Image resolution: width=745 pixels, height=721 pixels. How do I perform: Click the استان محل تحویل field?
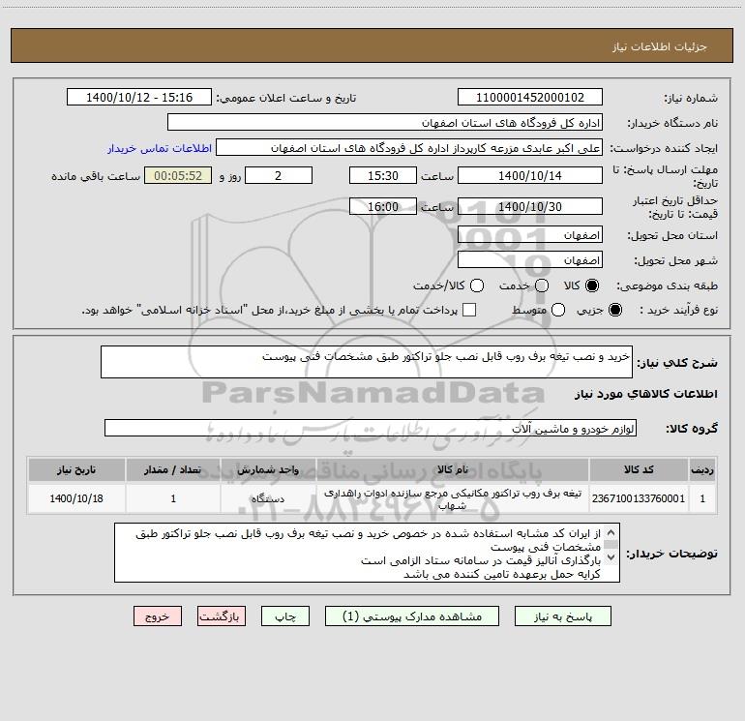click(530, 235)
